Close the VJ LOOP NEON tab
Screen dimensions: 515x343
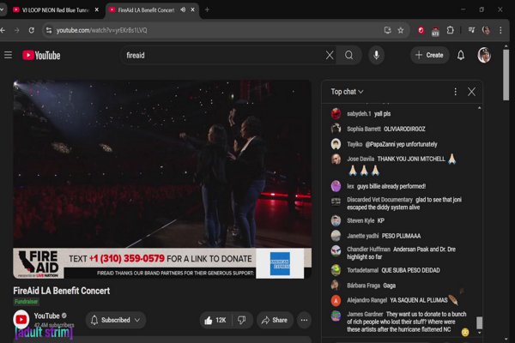click(x=96, y=9)
